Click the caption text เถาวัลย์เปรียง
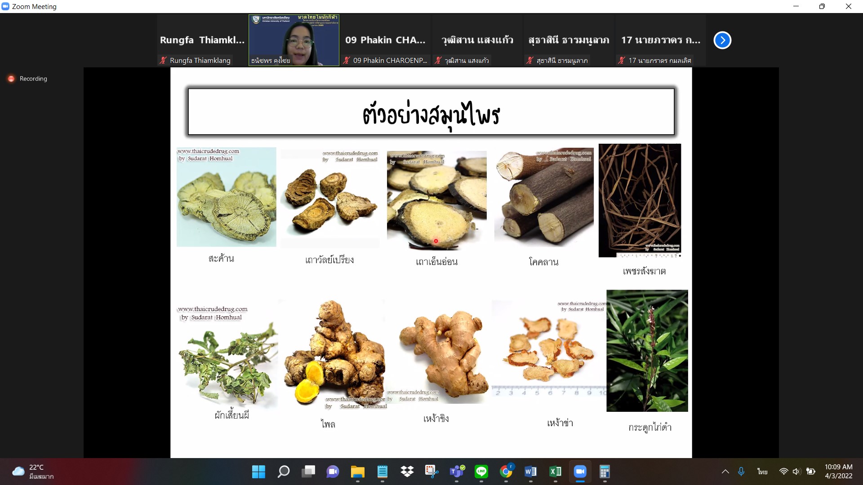Viewport: 863px width, 485px height. pos(329,260)
